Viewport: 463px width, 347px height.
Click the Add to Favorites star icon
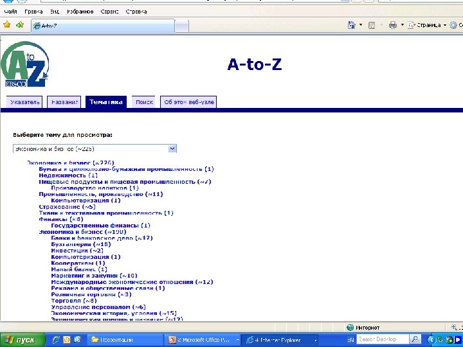pos(20,25)
